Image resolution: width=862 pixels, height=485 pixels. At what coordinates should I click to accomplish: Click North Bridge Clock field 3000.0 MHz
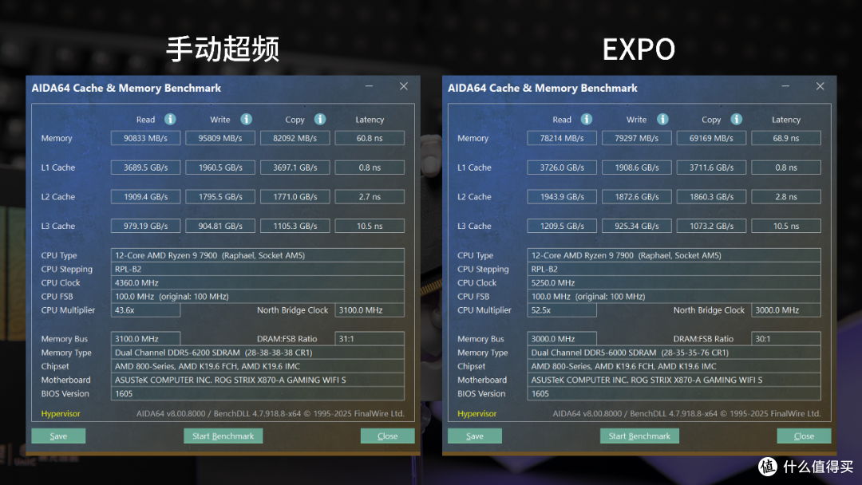[x=786, y=310]
